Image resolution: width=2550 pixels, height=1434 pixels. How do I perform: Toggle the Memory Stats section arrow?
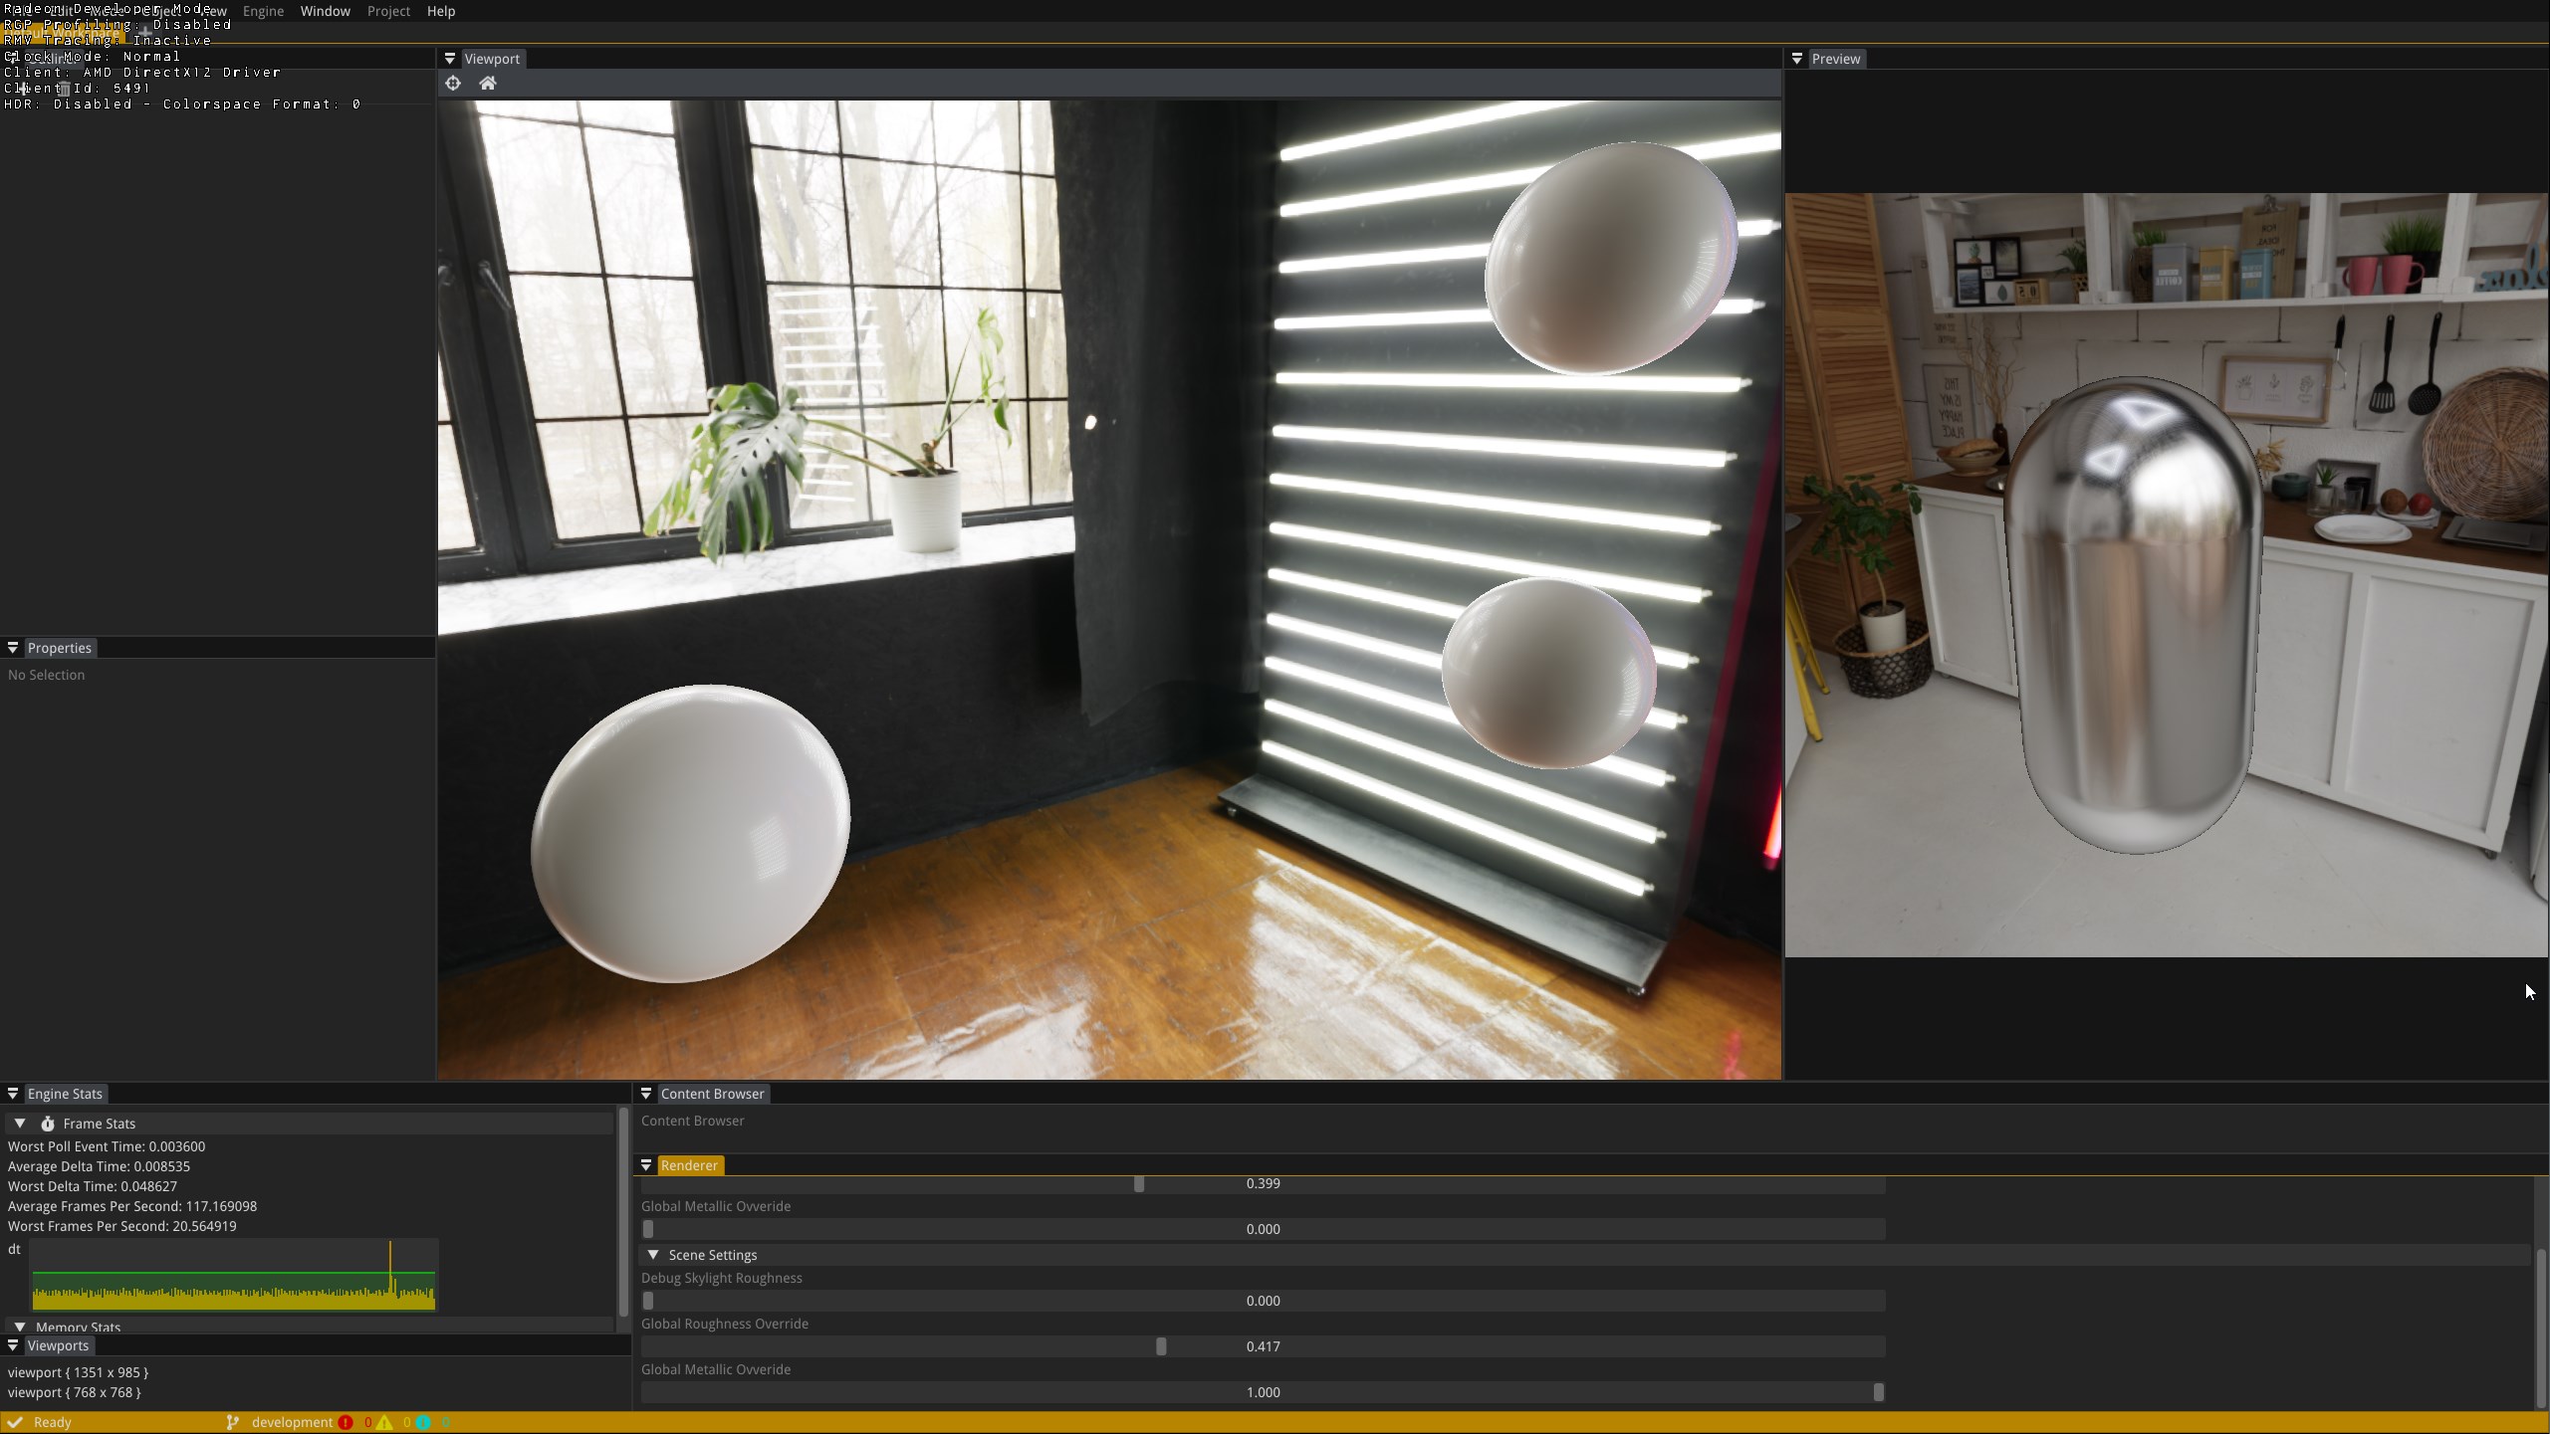(x=20, y=1327)
